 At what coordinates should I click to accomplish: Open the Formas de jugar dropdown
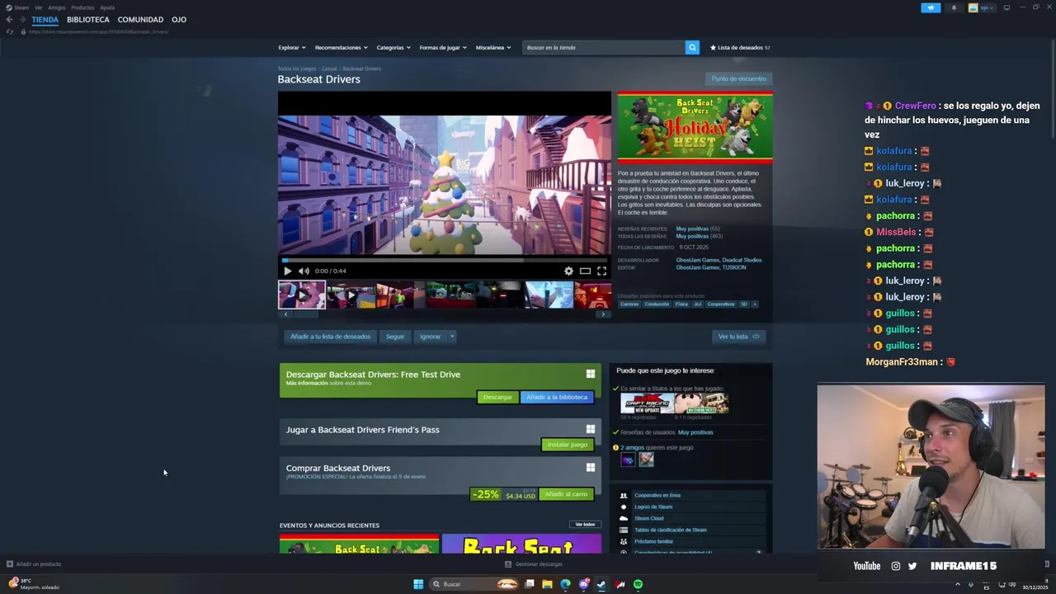point(442,47)
